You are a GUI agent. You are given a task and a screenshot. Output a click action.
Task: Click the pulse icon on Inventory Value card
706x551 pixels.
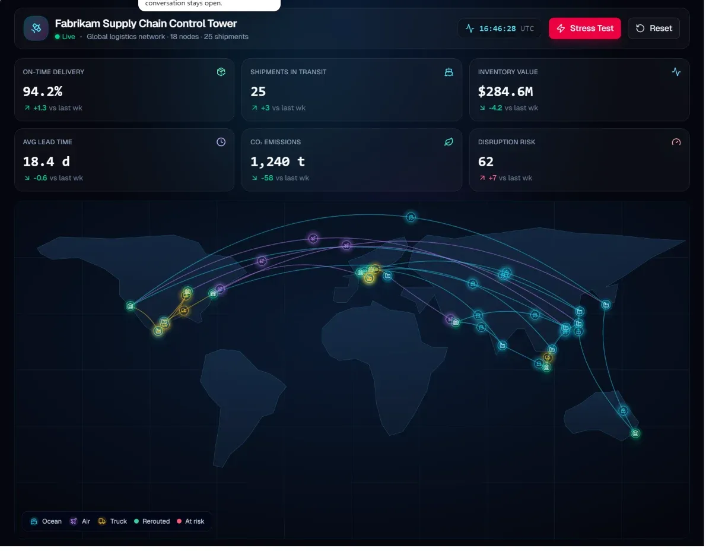point(676,72)
